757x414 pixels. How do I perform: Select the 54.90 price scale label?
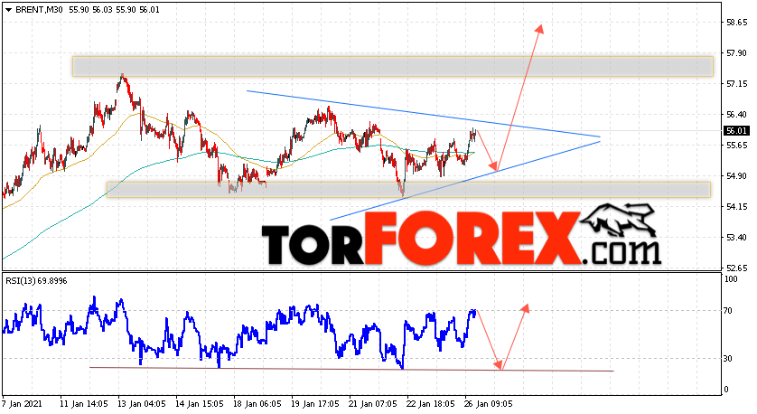(737, 176)
